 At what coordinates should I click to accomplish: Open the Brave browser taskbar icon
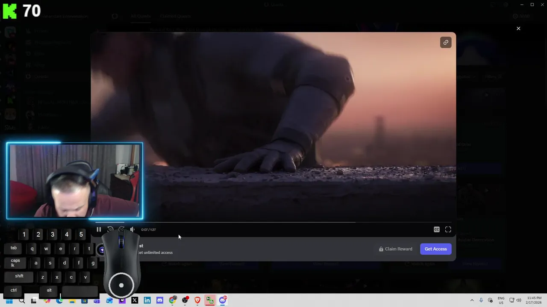pyautogui.click(x=197, y=300)
